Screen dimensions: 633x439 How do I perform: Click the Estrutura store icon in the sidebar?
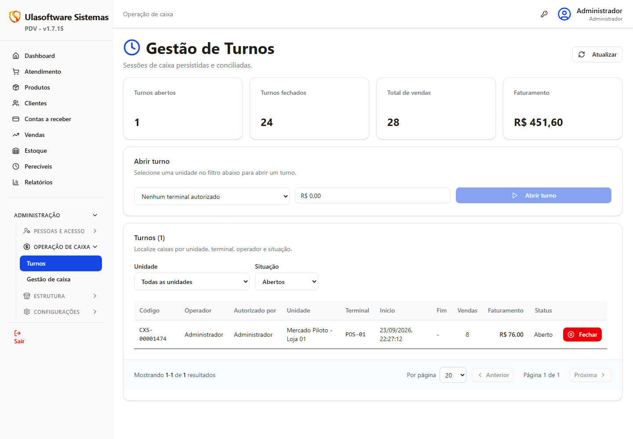[x=27, y=296]
